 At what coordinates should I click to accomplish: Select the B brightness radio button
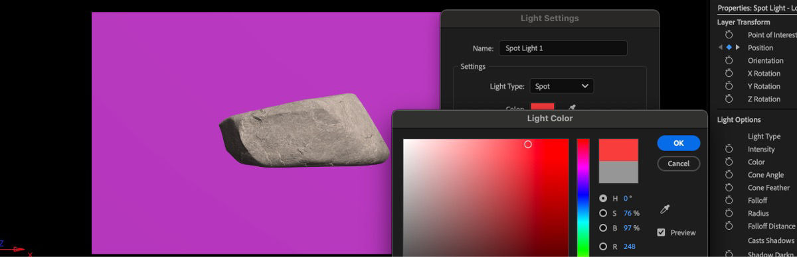point(603,228)
